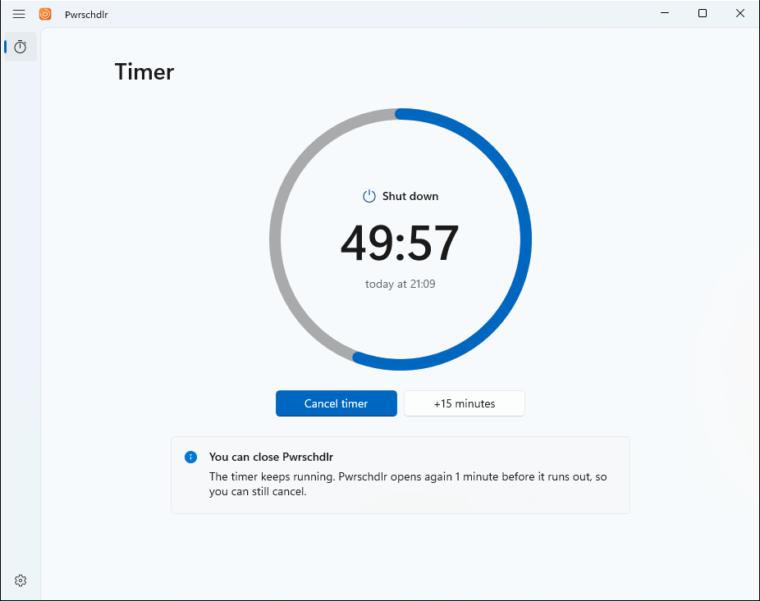Screen dimensions: 760x601
Task: Click the 49:57 countdown display
Action: [400, 244]
